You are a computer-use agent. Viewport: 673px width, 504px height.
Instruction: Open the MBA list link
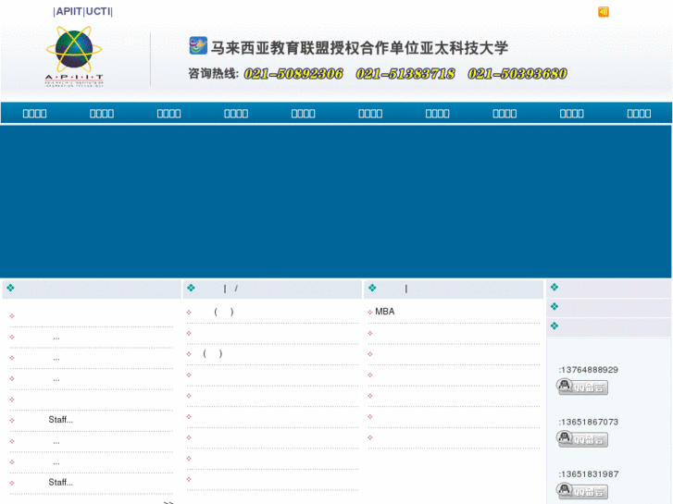point(384,312)
